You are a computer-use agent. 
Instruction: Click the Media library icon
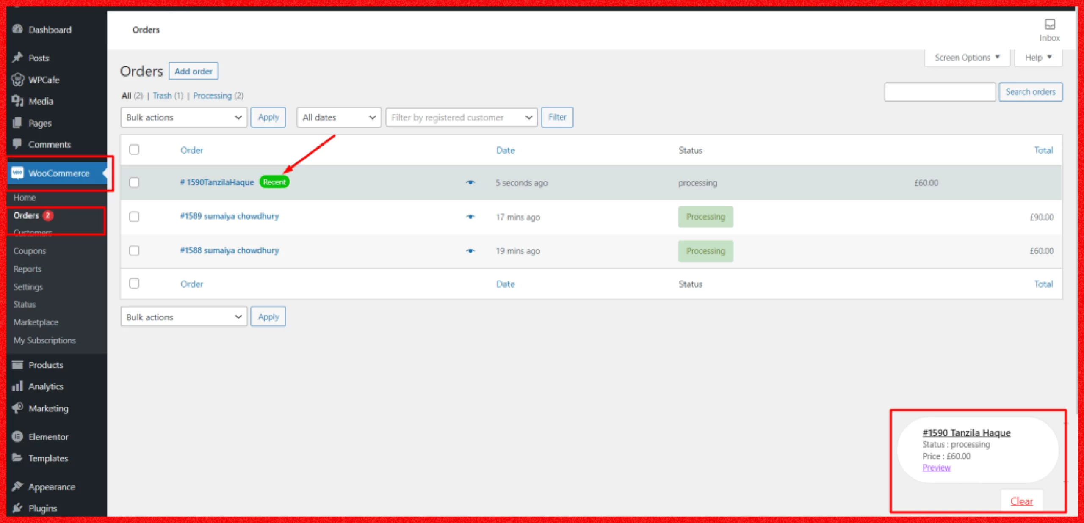[x=17, y=101]
